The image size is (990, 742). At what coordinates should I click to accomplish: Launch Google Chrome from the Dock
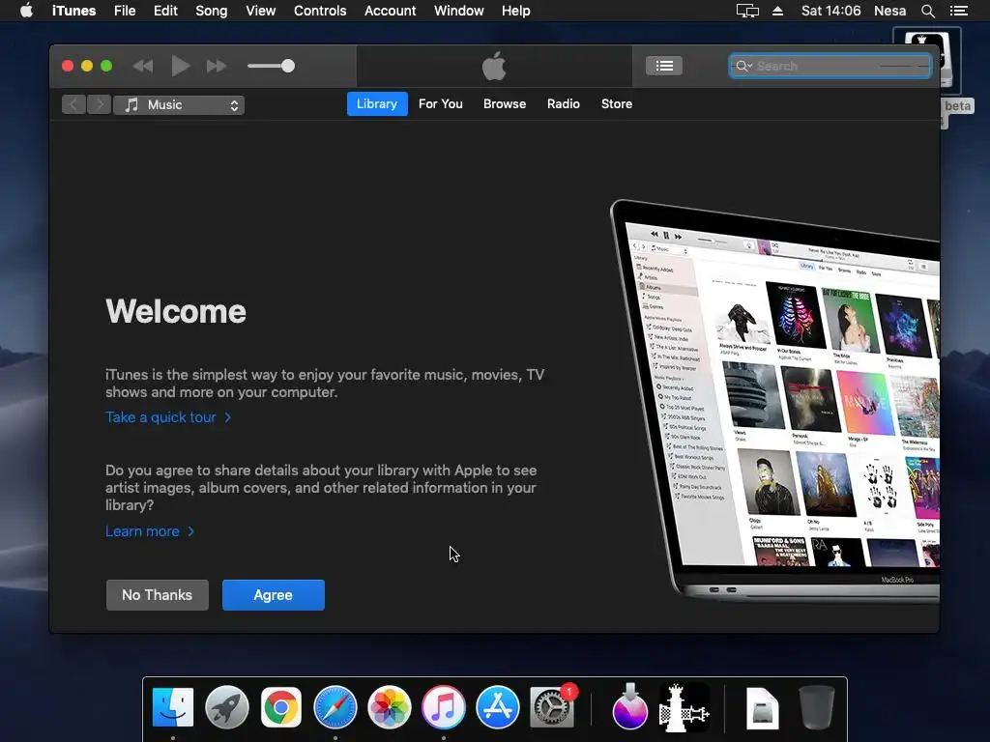point(281,707)
